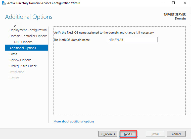The image size is (191, 139).
Task: Minimize the Configuration Wizard window
Action: tap(162, 3)
